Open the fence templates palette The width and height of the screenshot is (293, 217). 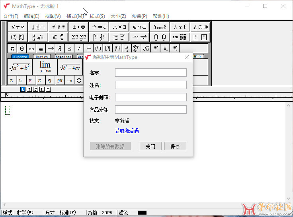[x=18, y=37]
